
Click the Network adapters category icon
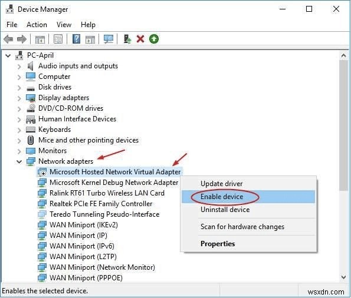(31, 161)
